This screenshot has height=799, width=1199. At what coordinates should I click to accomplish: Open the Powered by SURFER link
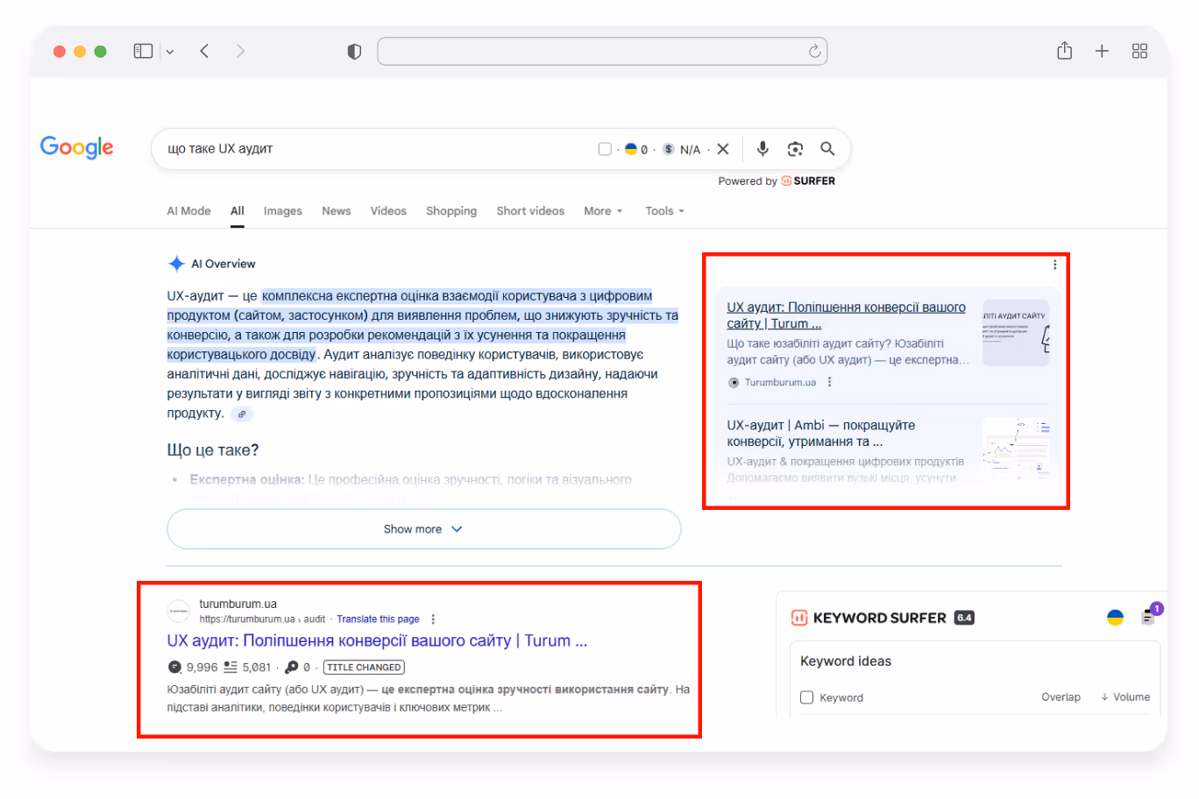[x=777, y=181]
